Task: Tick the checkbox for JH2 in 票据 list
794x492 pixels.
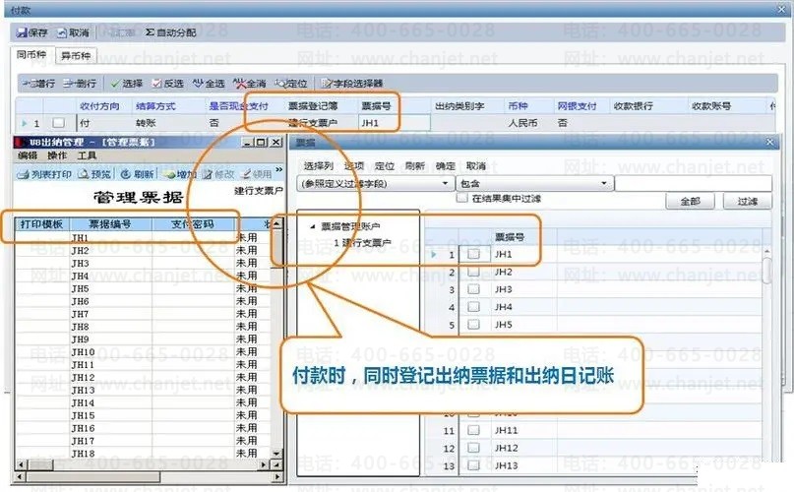Action: coord(473,273)
